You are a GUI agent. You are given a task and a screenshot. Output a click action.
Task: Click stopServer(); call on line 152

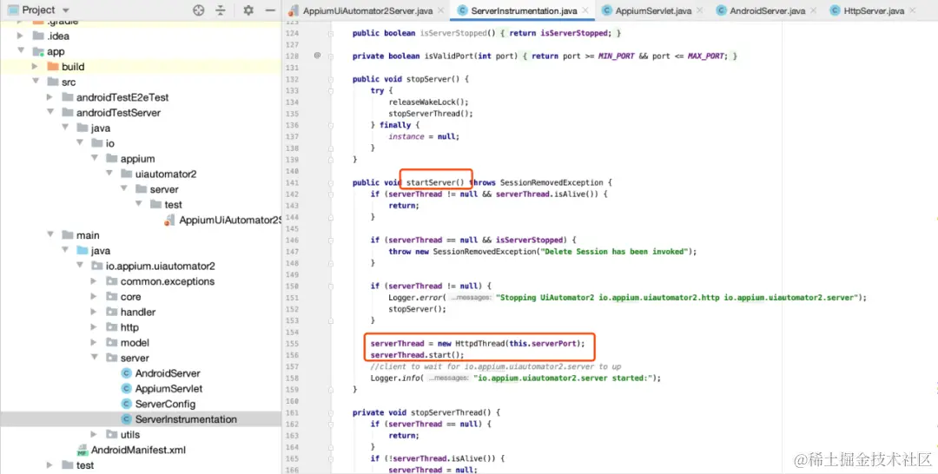click(x=418, y=309)
